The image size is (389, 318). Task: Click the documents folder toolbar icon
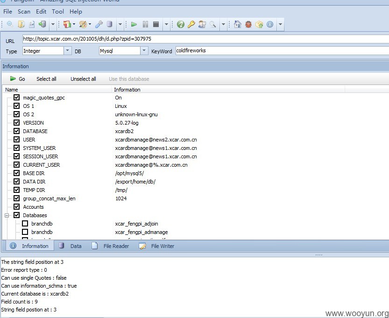pyautogui.click(x=21, y=24)
